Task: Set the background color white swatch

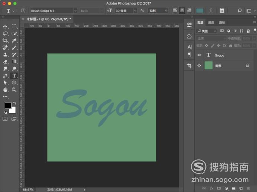Action: 13,111
